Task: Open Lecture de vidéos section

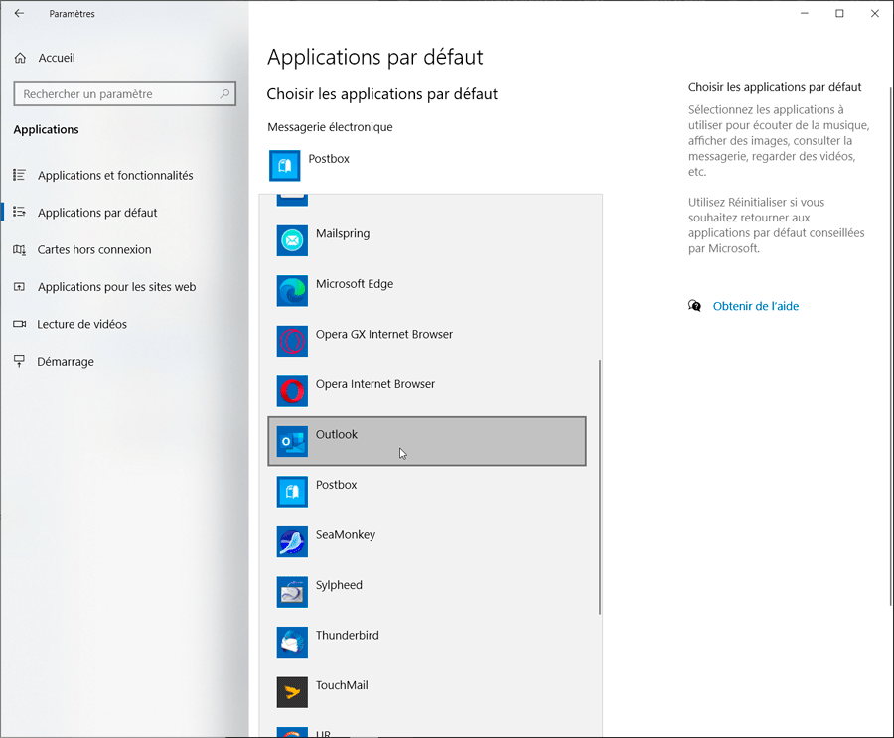Action: point(124,324)
